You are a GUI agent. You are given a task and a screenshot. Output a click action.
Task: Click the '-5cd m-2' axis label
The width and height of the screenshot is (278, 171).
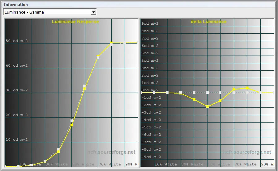(151, 127)
